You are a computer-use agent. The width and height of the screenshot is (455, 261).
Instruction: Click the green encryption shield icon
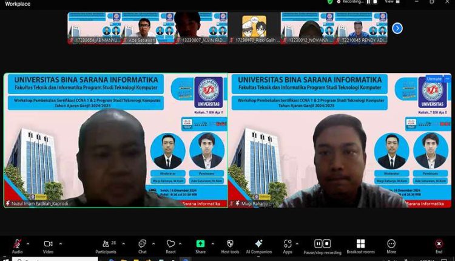[x=330, y=2]
